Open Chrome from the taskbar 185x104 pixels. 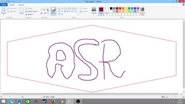(x=61, y=101)
